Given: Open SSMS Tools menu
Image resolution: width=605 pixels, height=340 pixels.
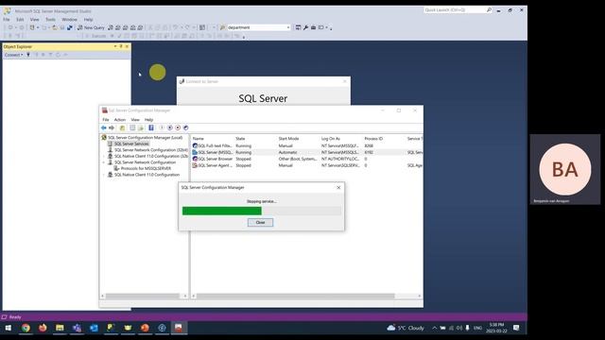Looking at the screenshot, I should click(50, 19).
